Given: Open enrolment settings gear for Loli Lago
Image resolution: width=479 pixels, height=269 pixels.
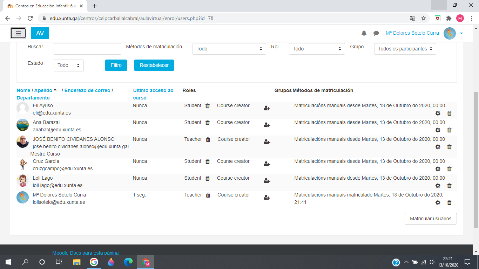Looking at the screenshot, I should [x=438, y=186].
